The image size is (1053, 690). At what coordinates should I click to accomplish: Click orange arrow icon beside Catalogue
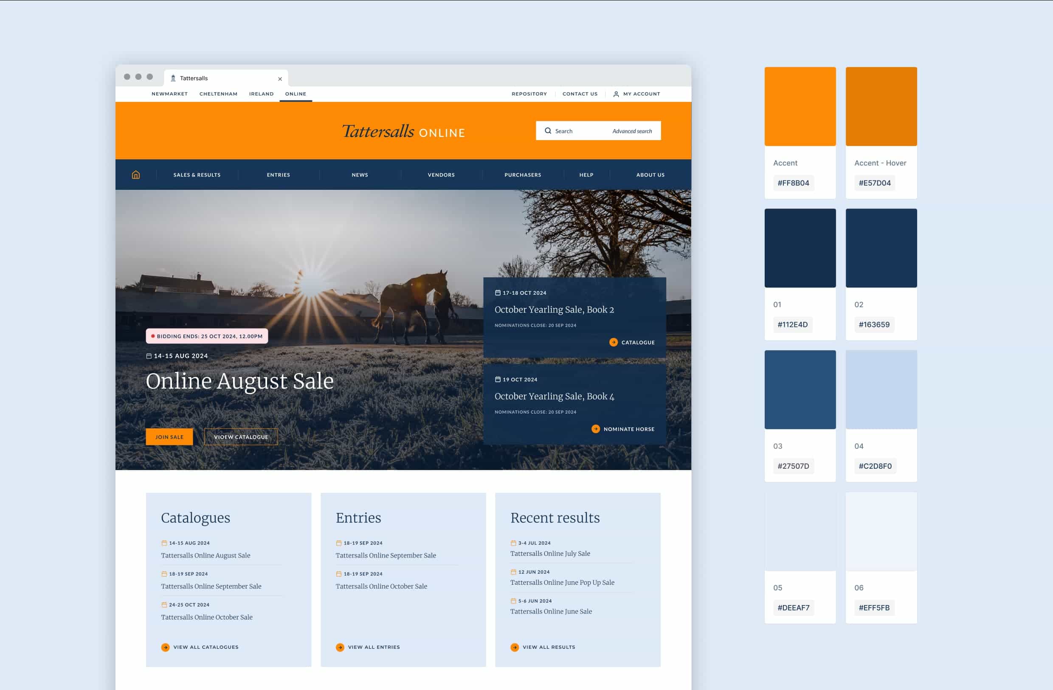613,342
